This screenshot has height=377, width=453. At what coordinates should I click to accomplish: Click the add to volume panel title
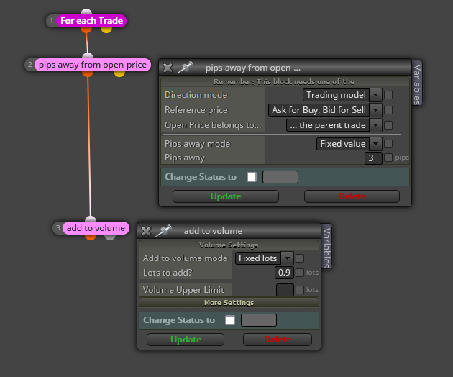tap(214, 231)
